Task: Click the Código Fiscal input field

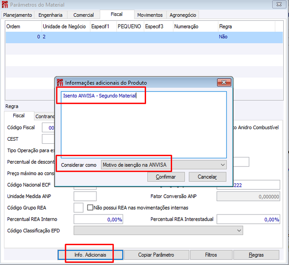Action: [48, 127]
